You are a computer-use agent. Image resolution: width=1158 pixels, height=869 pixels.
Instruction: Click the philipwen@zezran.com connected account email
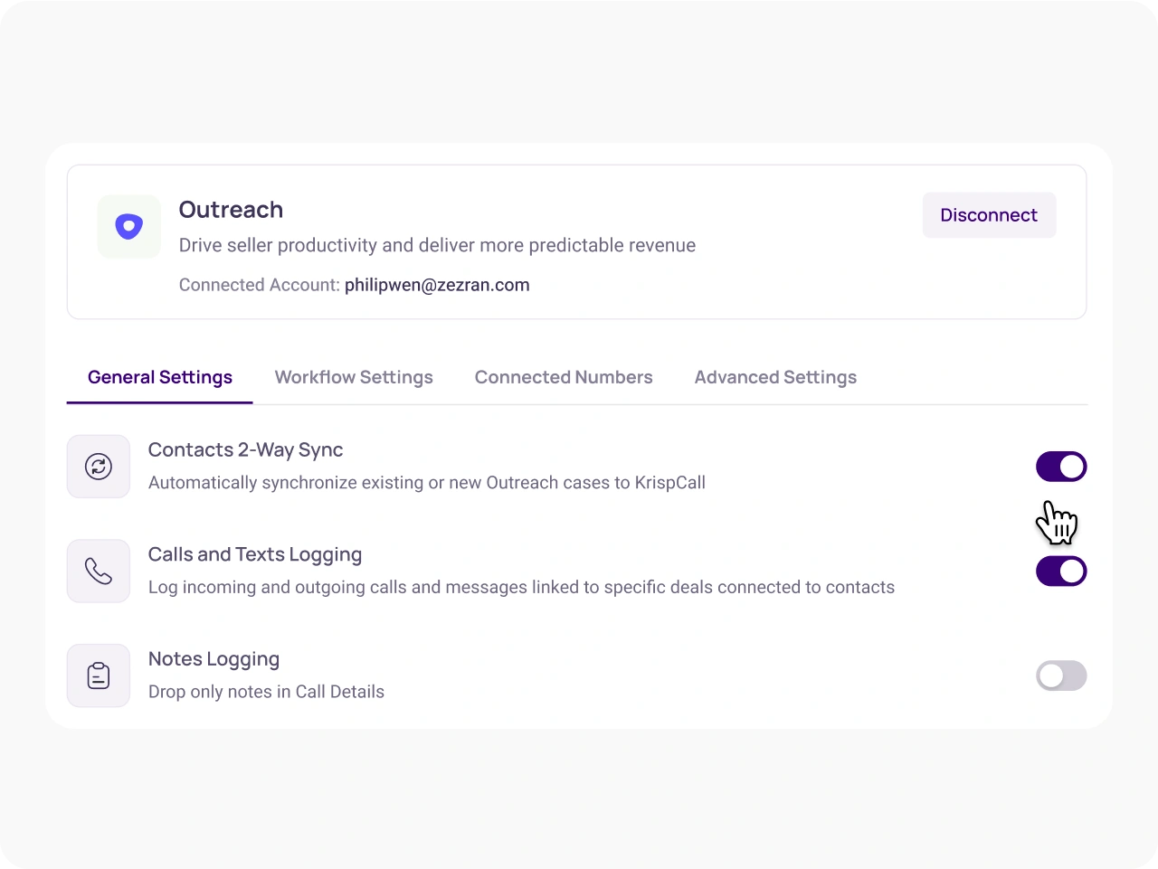click(x=437, y=285)
